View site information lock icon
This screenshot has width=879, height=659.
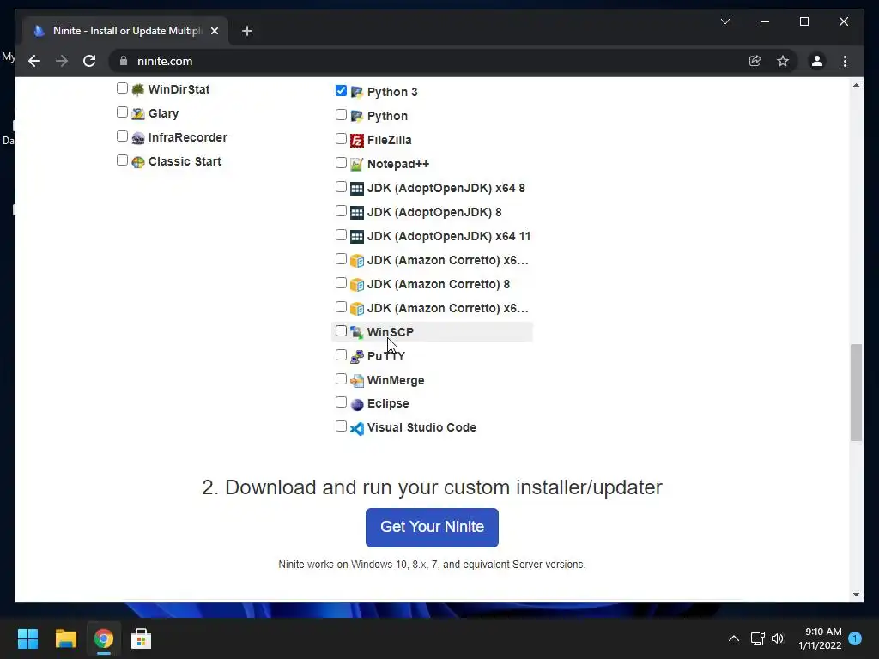[124, 61]
